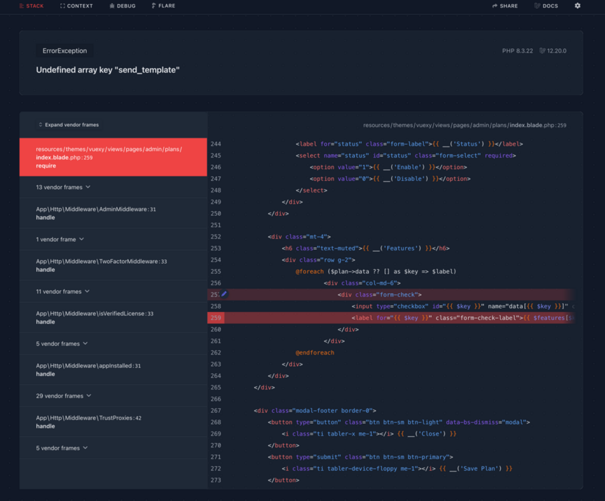605x501 pixels.
Task: Click the Share arrow icon
Action: tap(495, 6)
